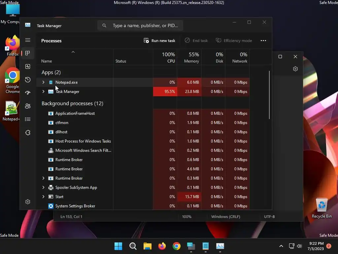
Task: Open the network tray icon
Action: pyautogui.click(x=291, y=246)
